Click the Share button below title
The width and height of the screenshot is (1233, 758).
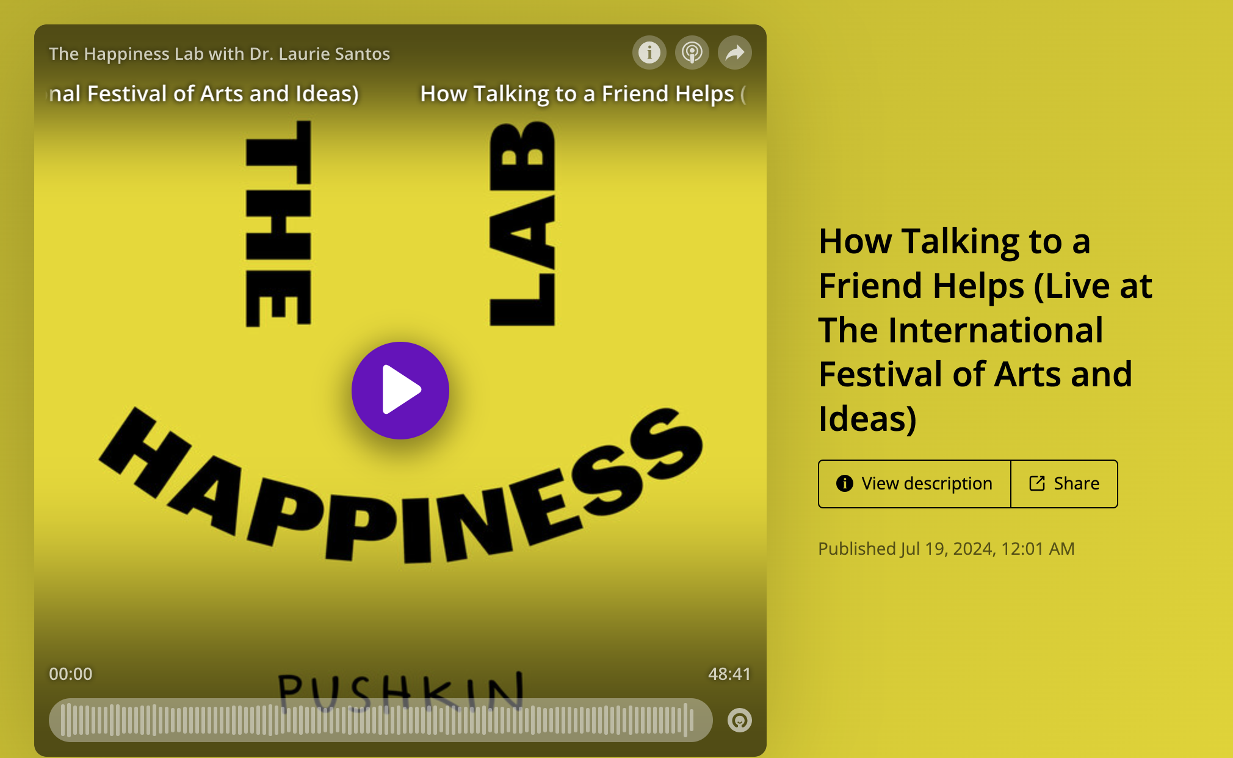pos(1064,484)
